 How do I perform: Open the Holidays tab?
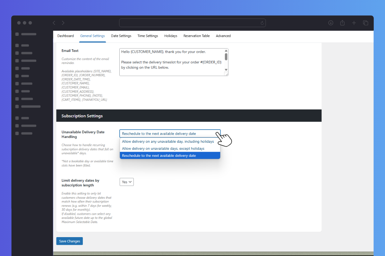coord(171,36)
